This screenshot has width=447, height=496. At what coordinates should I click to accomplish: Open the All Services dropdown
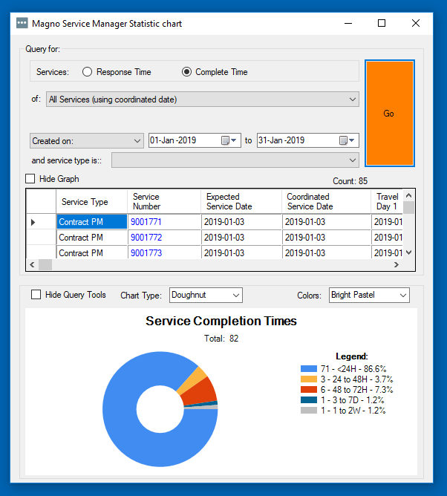tap(203, 99)
